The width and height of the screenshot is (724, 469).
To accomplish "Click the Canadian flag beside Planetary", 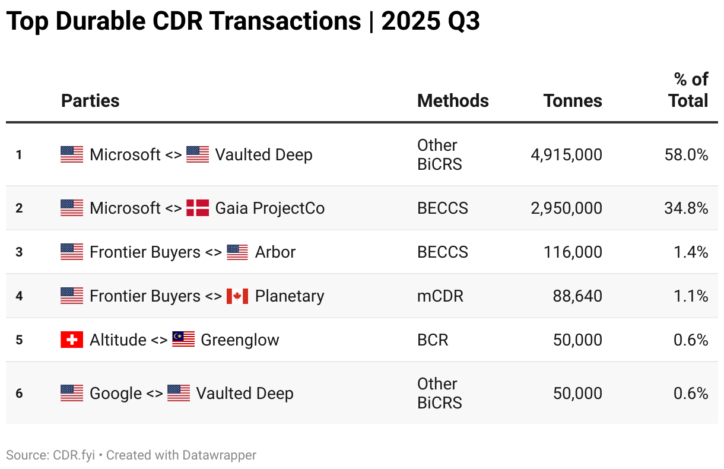I will 237,296.
